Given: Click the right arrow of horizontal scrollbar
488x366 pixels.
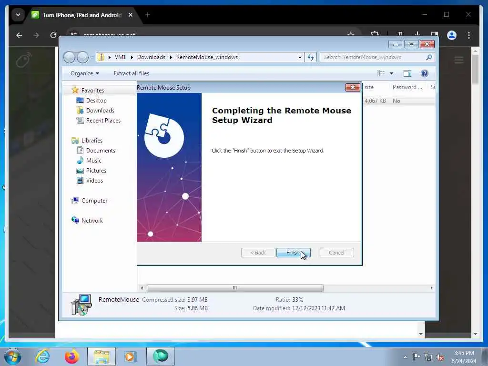Looking at the screenshot, I should pyautogui.click(x=431, y=288).
